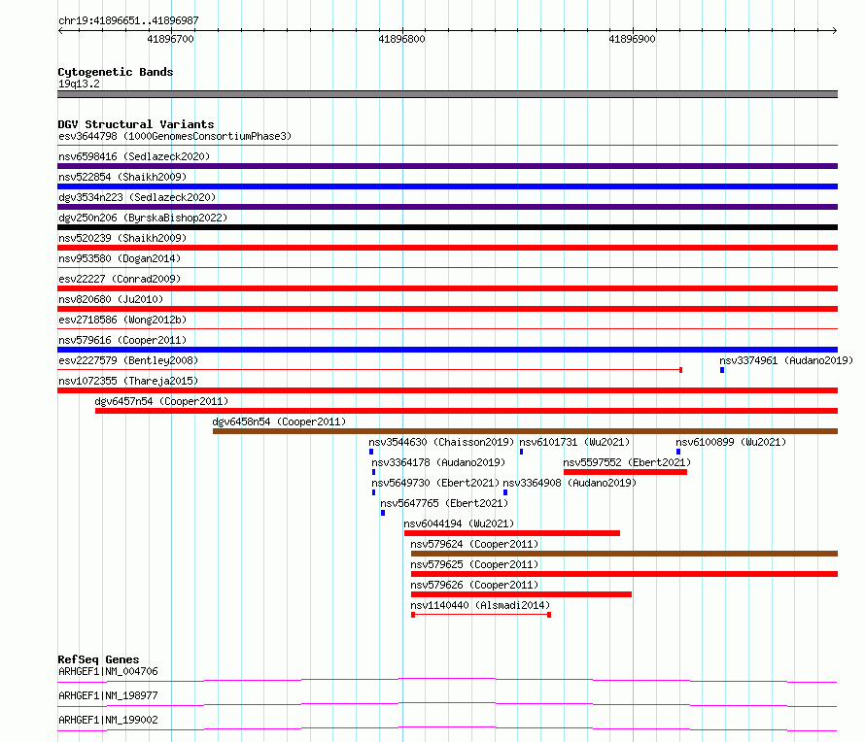Select the nsv3544630 Chaisson2019 blue marker

point(371,452)
